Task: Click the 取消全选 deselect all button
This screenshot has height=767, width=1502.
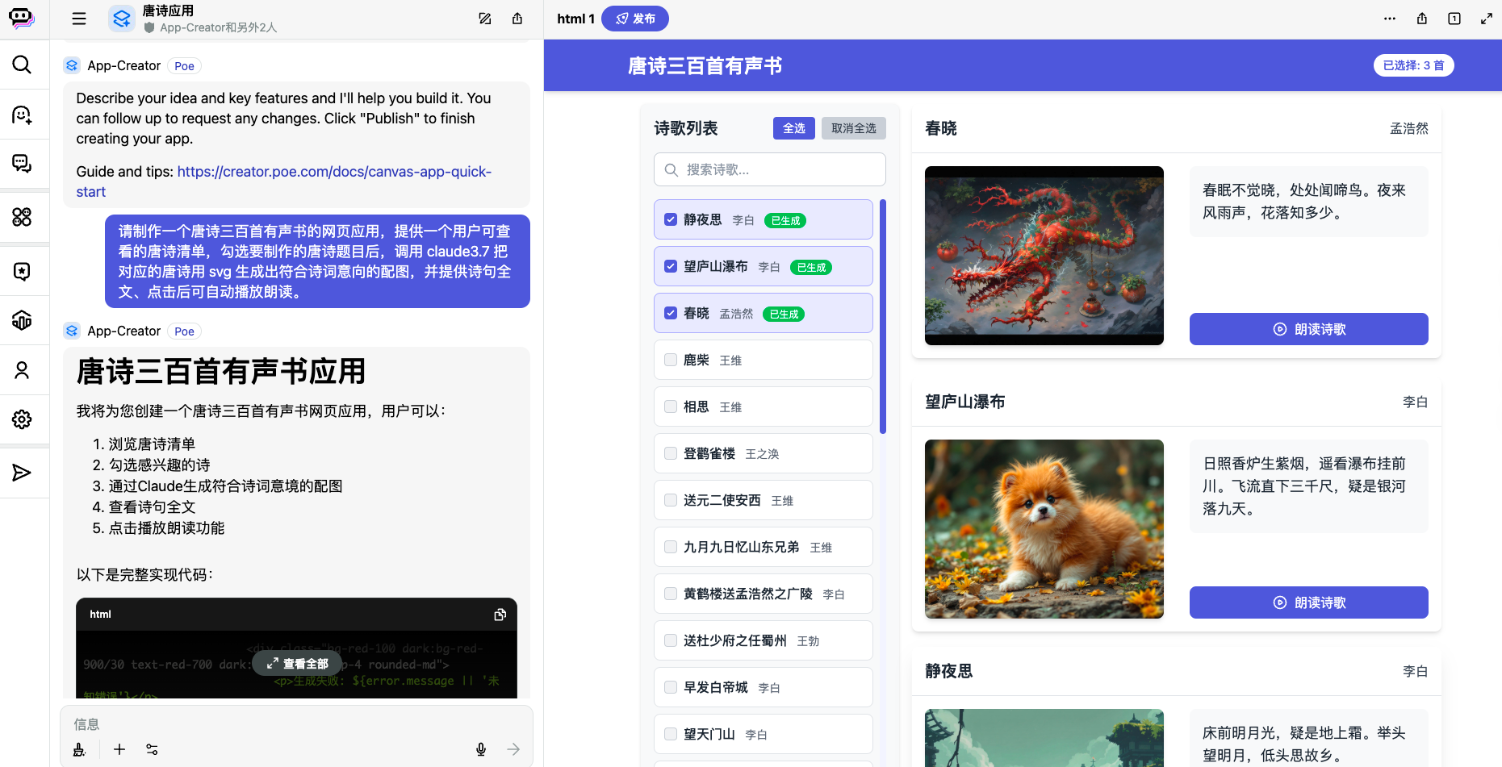Action: (x=854, y=128)
